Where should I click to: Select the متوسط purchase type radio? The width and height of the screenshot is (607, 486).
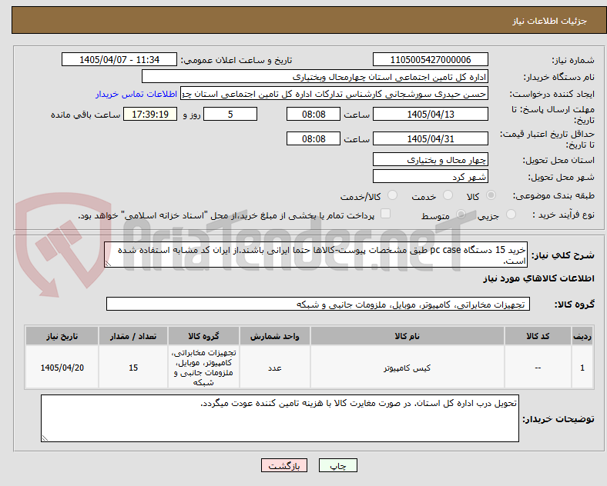tap(461, 215)
